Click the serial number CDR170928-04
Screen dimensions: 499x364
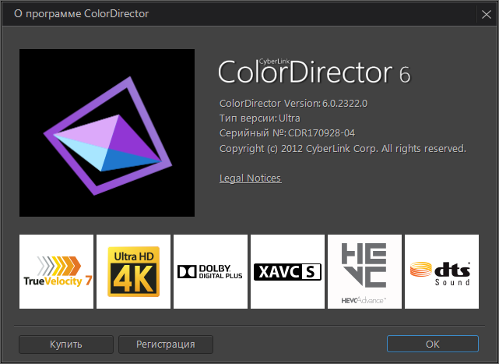[321, 133]
